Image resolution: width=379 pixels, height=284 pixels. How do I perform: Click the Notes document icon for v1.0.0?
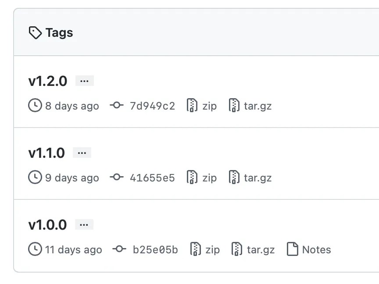point(292,249)
